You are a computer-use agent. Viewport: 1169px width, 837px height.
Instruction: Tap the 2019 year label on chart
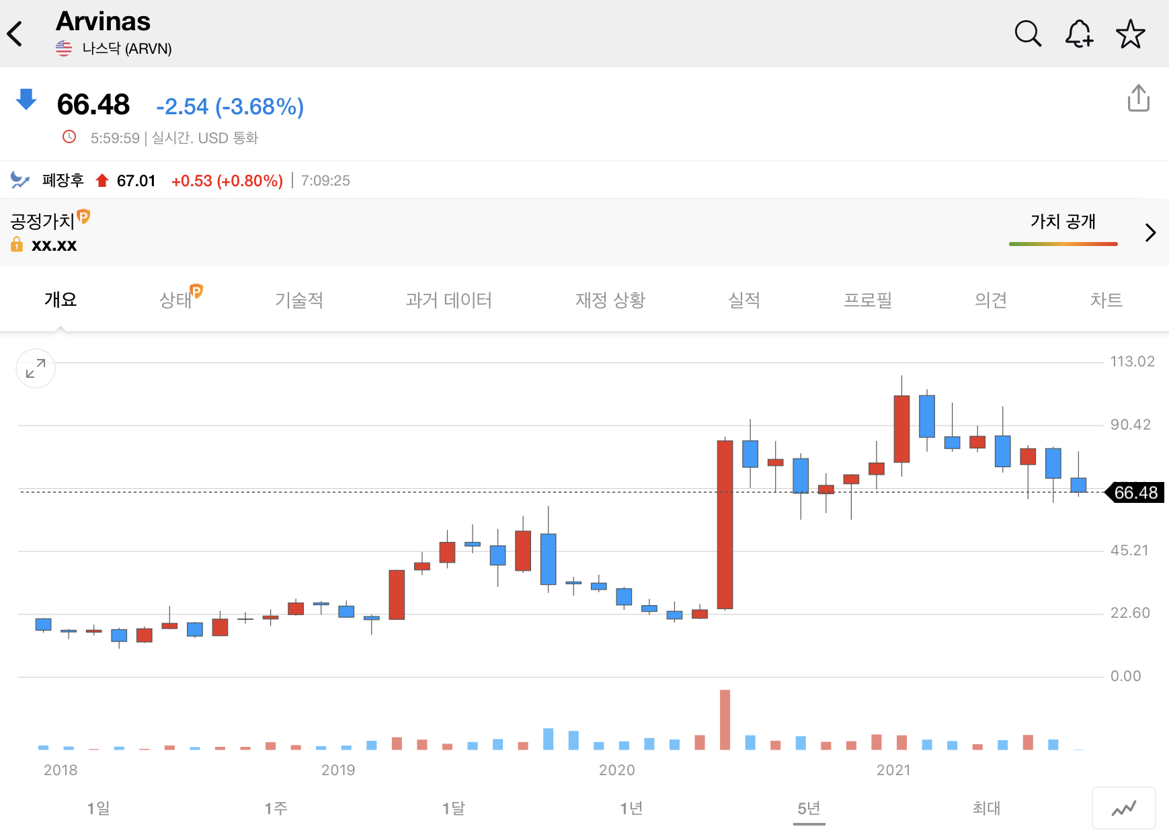[338, 770]
